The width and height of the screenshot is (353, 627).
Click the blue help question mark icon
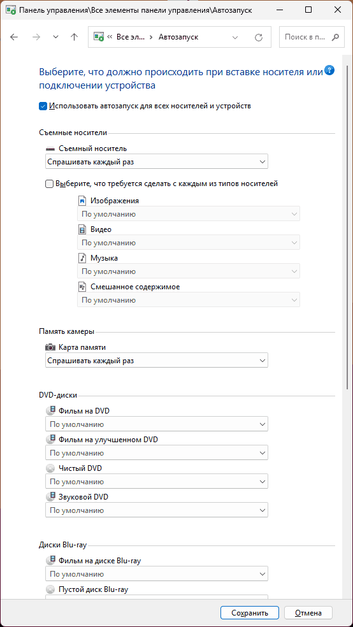330,71
